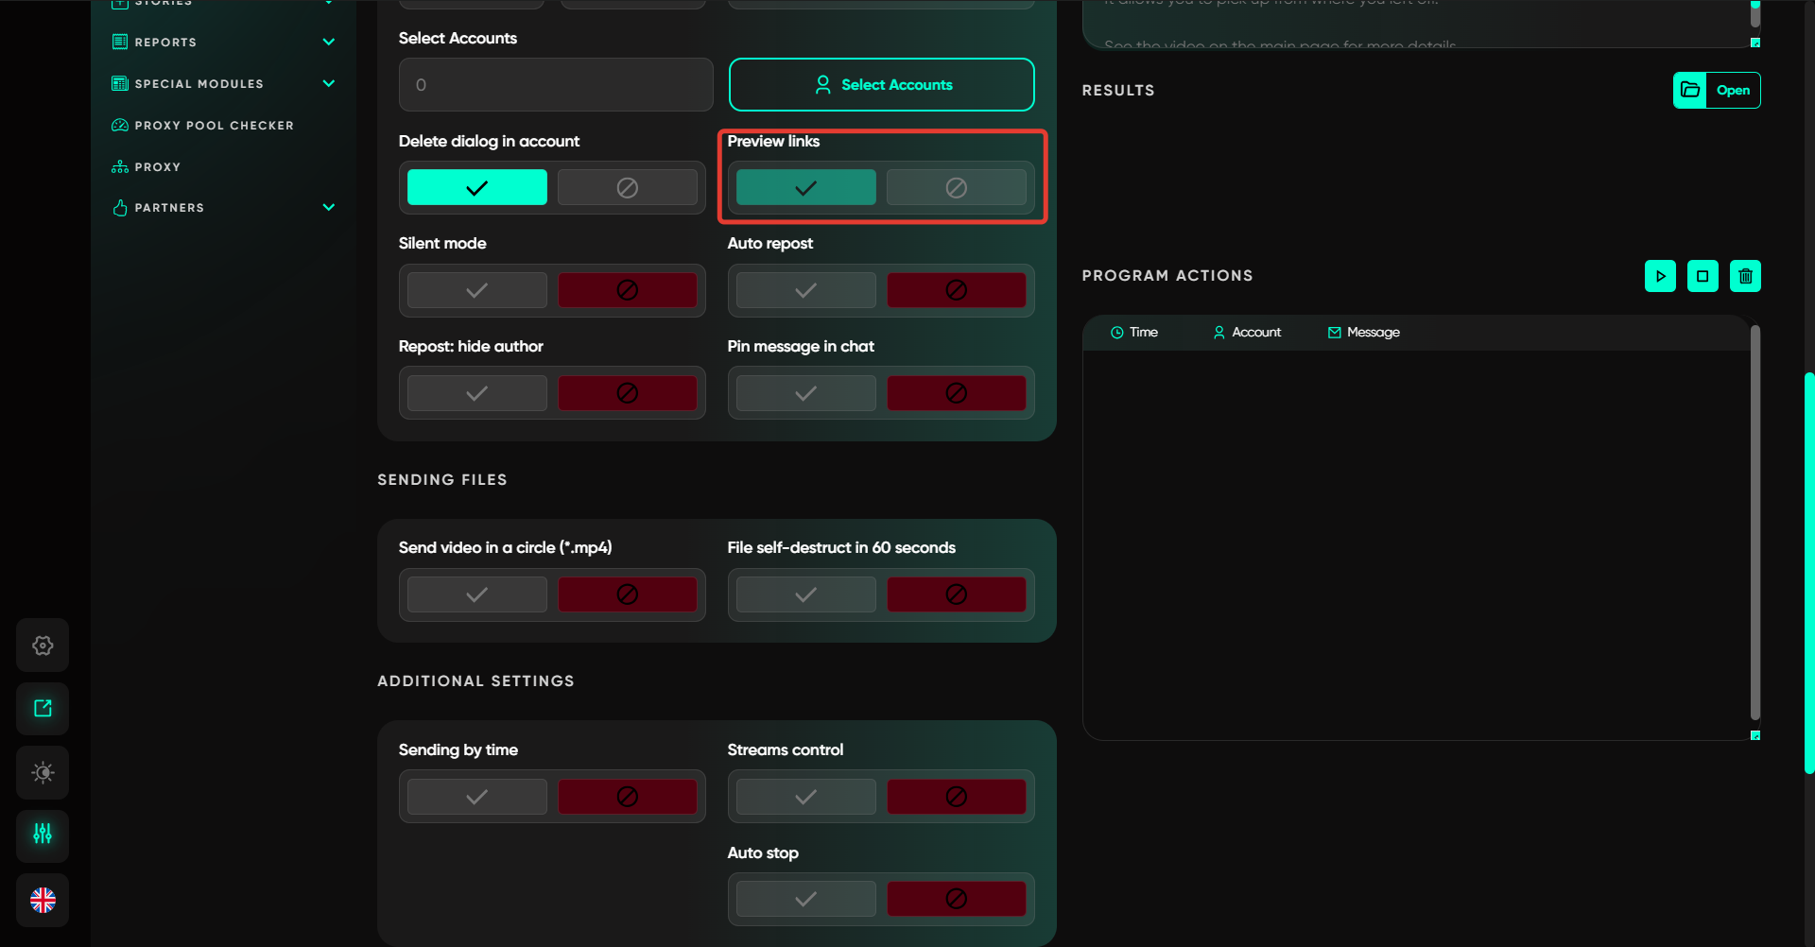Click the Proxy Pool Checker menu item
1815x947 pixels.
(x=214, y=126)
